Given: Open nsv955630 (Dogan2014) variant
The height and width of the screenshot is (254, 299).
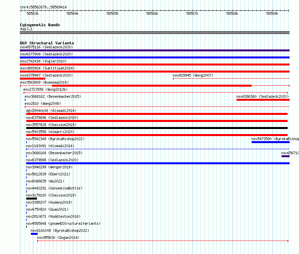Looking at the screenshot, I should point(58,238).
